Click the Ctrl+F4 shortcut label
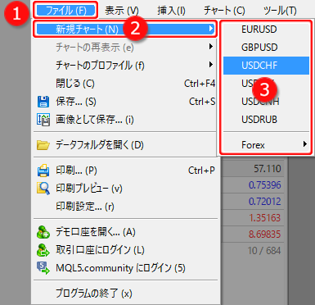Screen dimensions: 315x305 [200, 84]
